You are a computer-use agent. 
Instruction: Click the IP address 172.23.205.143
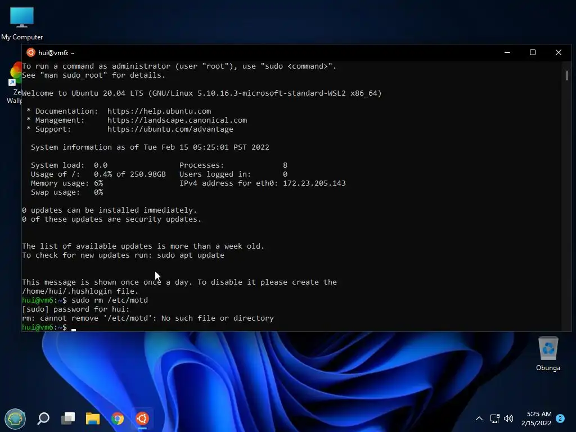[x=314, y=183]
